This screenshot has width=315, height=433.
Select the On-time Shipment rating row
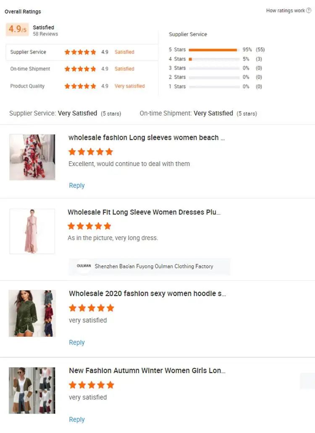tap(30, 69)
